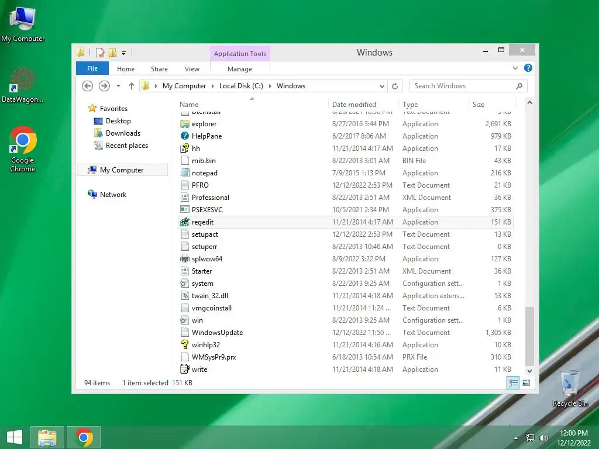Open the network tray icon
Image resolution: width=599 pixels, height=449 pixels.
tap(530, 438)
